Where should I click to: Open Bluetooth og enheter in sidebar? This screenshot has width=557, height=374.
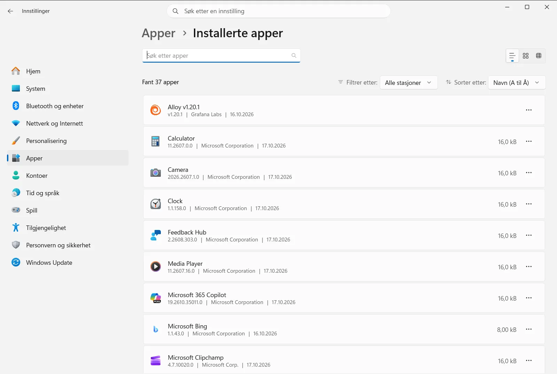[x=68, y=106]
